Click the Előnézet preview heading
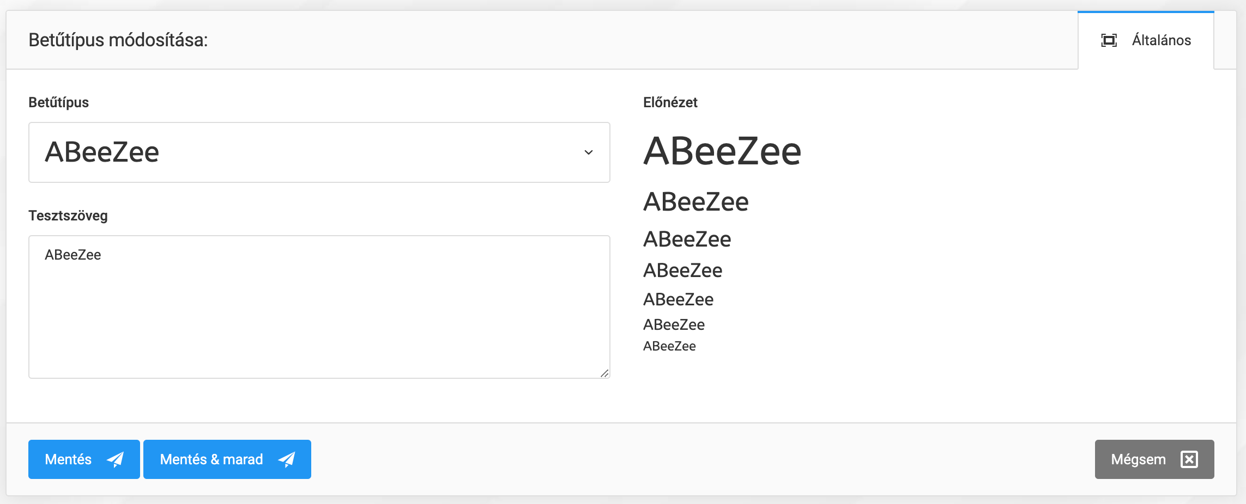The image size is (1246, 504). pos(670,102)
